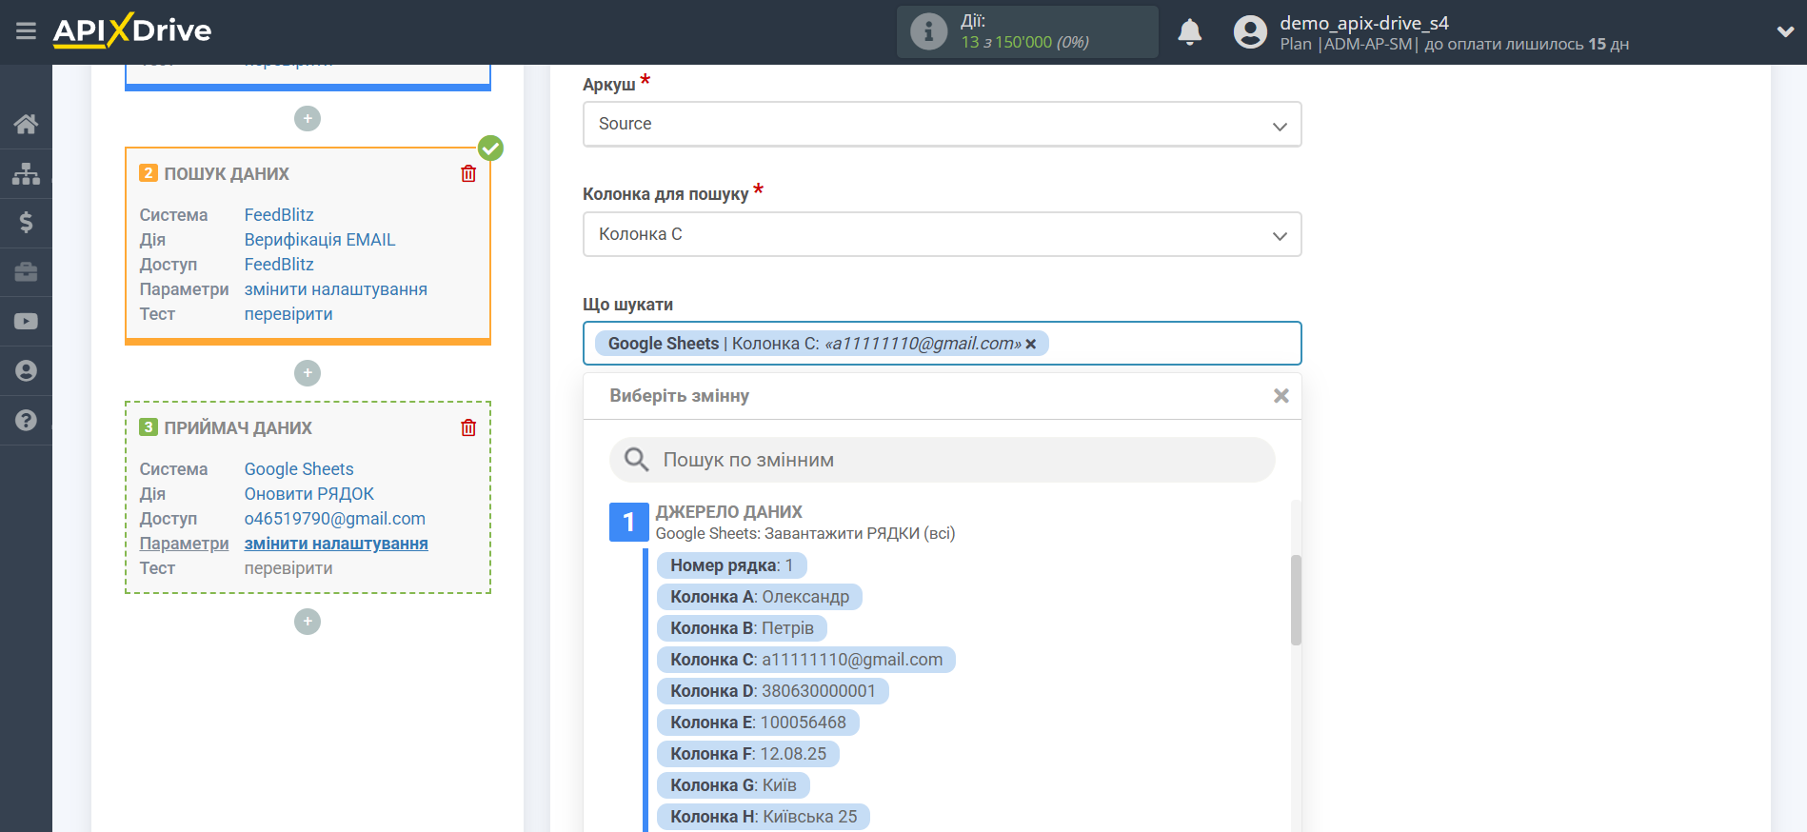Open YouTube video icon in sidebar
1807x832 pixels.
pos(26,322)
